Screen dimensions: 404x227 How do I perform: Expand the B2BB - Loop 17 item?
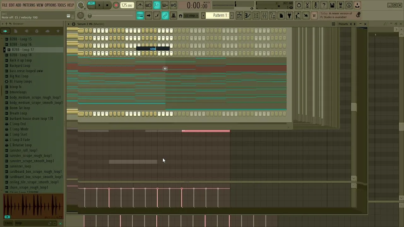[4, 50]
